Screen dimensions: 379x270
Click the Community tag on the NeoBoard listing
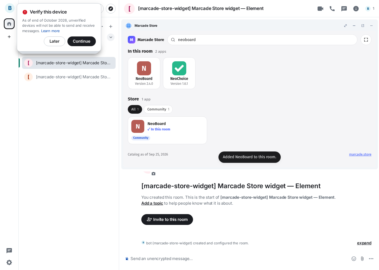pyautogui.click(x=141, y=138)
